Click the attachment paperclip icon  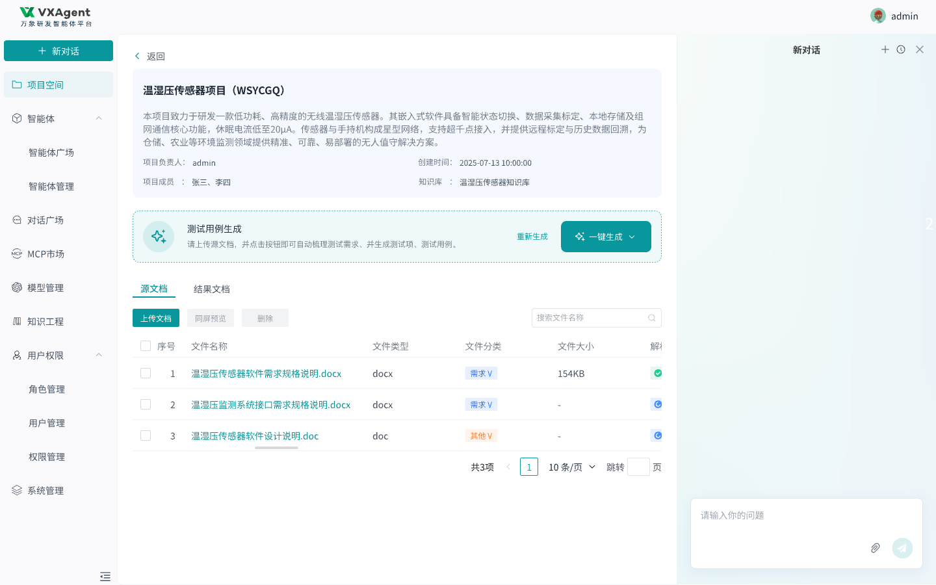(x=876, y=548)
